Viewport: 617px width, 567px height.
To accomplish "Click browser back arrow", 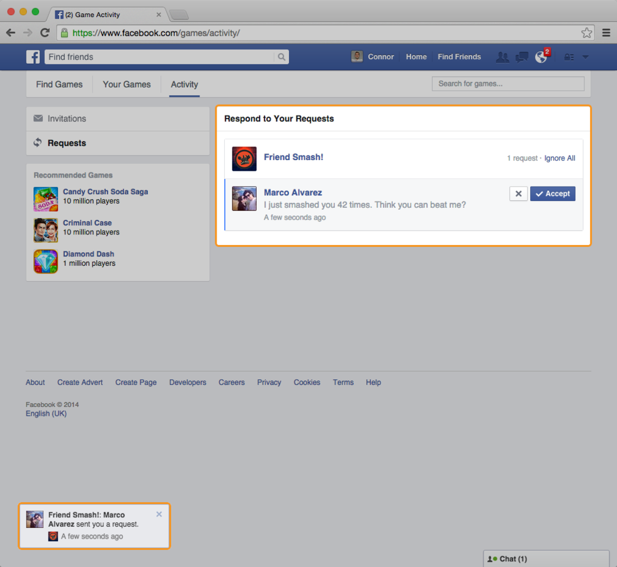I will tap(11, 33).
